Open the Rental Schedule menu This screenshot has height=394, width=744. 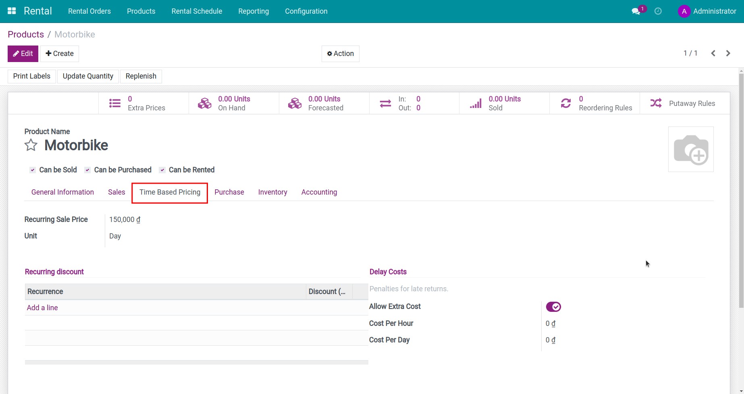coord(197,11)
